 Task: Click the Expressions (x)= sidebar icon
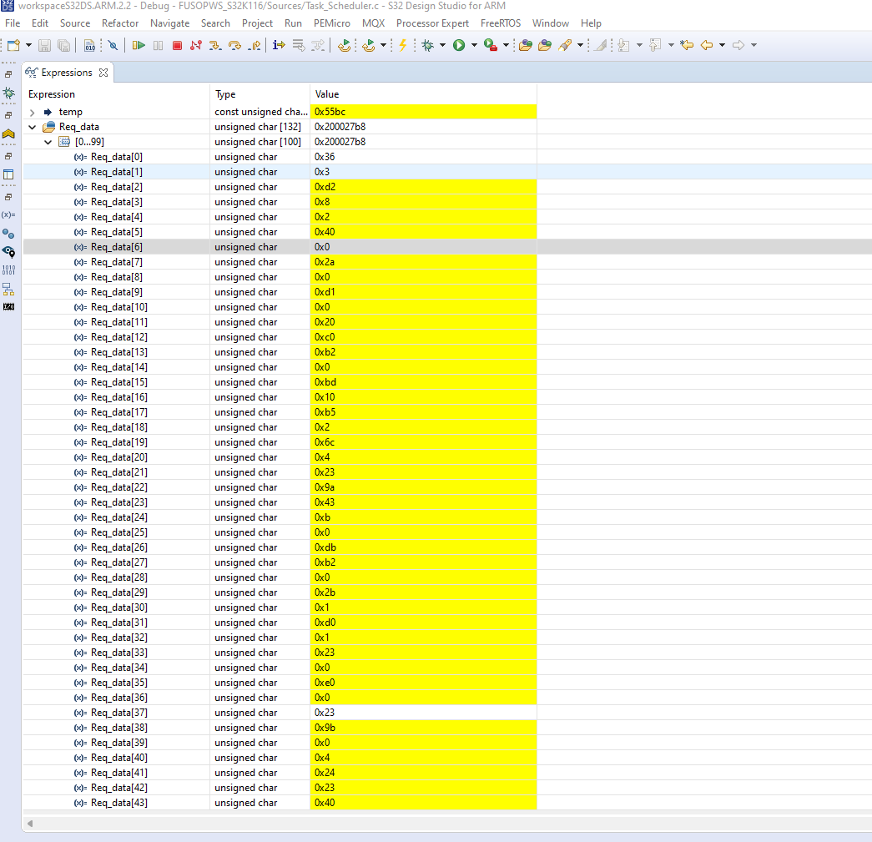[8, 215]
